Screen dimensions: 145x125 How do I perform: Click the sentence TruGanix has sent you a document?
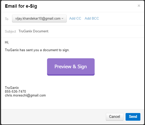[37, 50]
